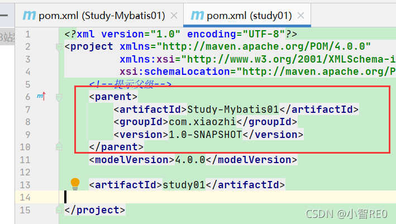The width and height of the screenshot is (396, 224).
Task: Click Maven icon on study01 tab
Action: coord(197,15)
